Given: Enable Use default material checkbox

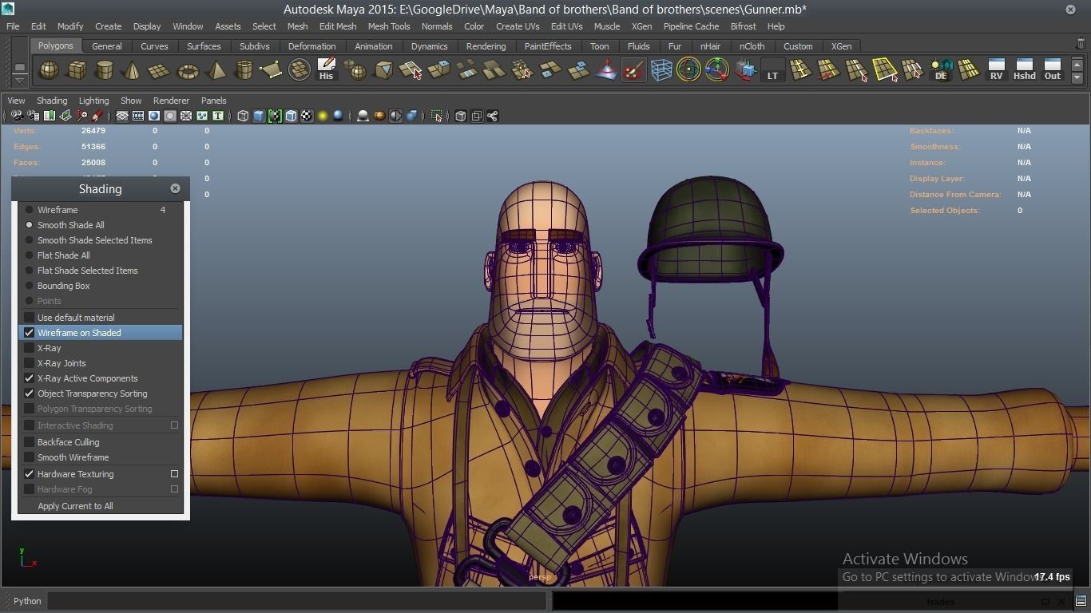Looking at the screenshot, I should (30, 318).
